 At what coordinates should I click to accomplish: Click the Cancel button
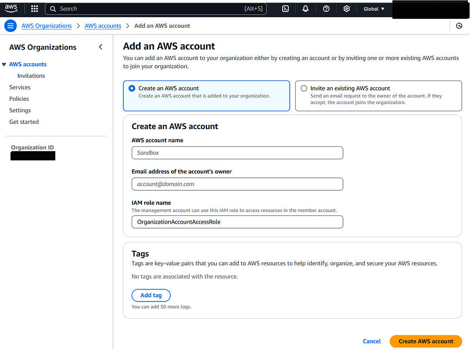point(372,341)
